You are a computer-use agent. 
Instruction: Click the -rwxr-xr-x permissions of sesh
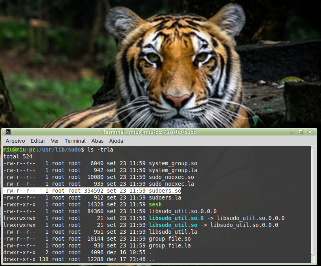pos(19,205)
